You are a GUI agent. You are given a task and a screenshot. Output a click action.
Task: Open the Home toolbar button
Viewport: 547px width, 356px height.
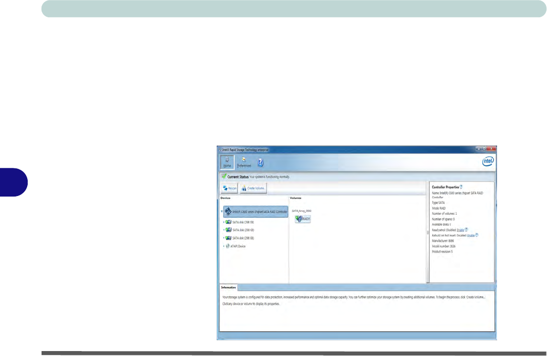(227, 162)
